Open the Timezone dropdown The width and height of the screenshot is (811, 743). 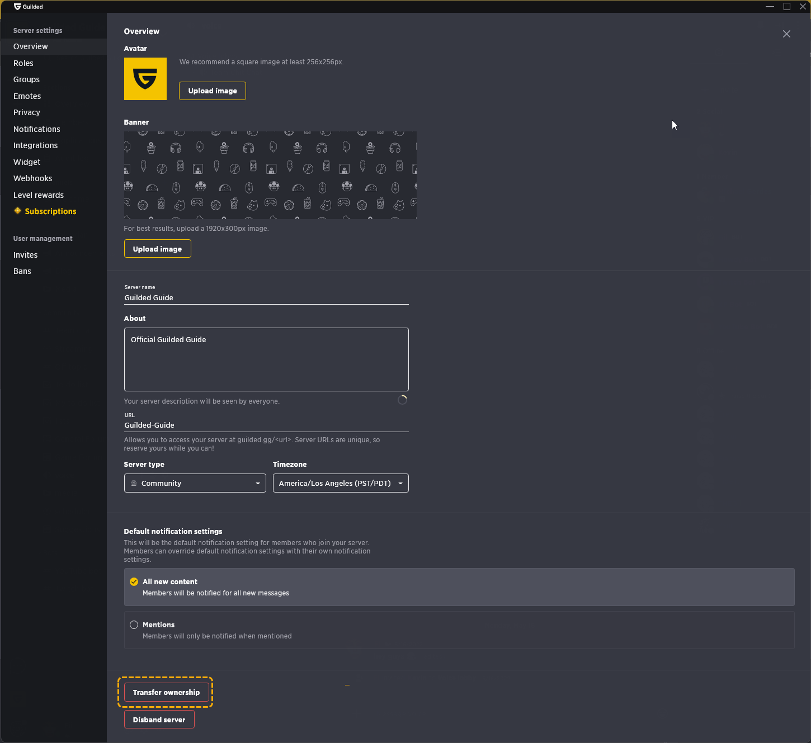point(341,483)
